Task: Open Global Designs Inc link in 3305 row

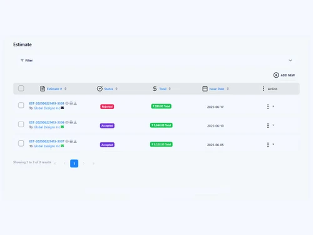Action: 47,108
